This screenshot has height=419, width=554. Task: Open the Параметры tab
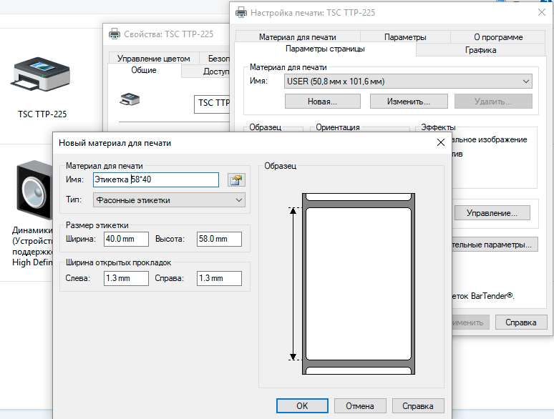pyautogui.click(x=405, y=37)
